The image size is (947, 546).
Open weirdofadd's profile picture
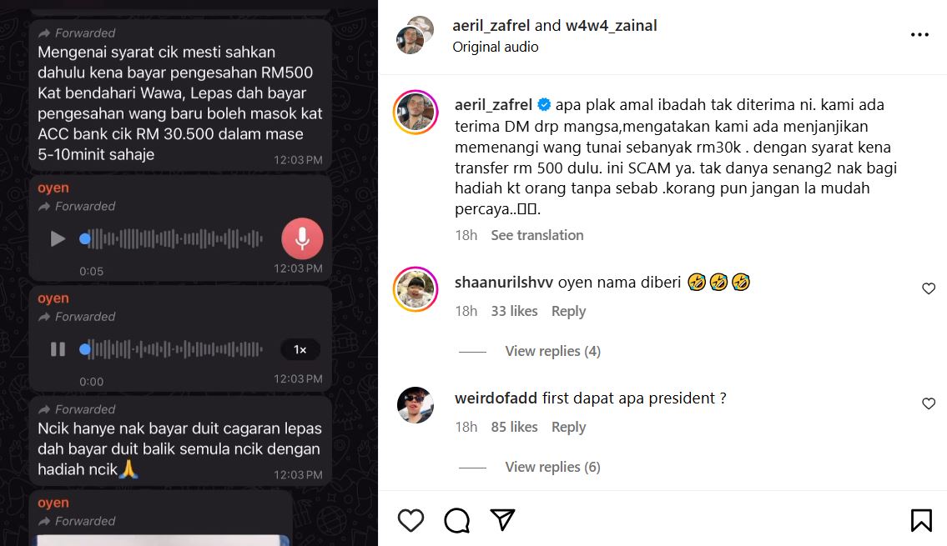pyautogui.click(x=416, y=405)
